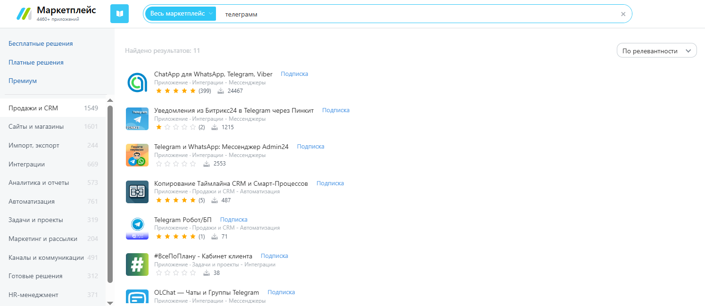Click the category list scroll down arrow
Viewport: 705px width, 306px height.
110,303
